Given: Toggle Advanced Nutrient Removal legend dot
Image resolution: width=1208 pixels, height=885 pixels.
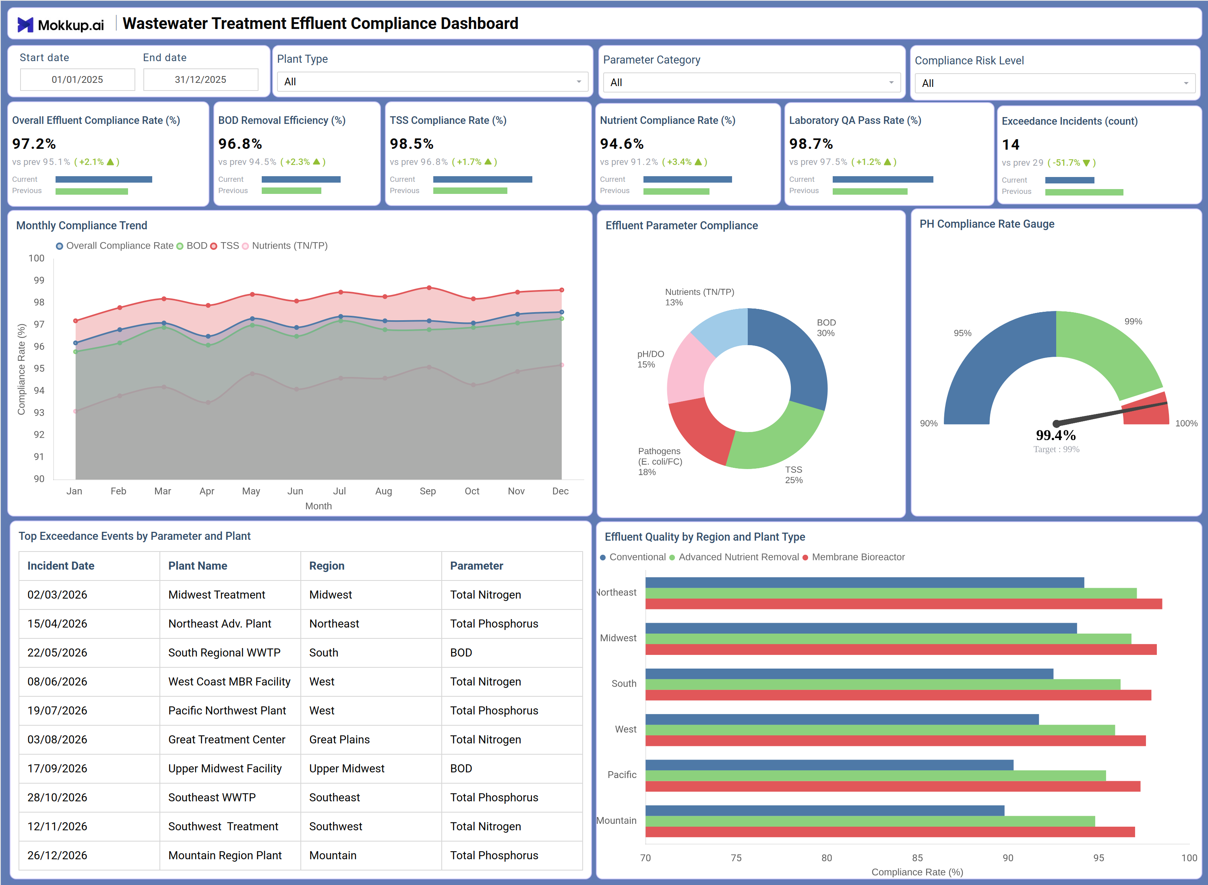Looking at the screenshot, I should [x=672, y=558].
